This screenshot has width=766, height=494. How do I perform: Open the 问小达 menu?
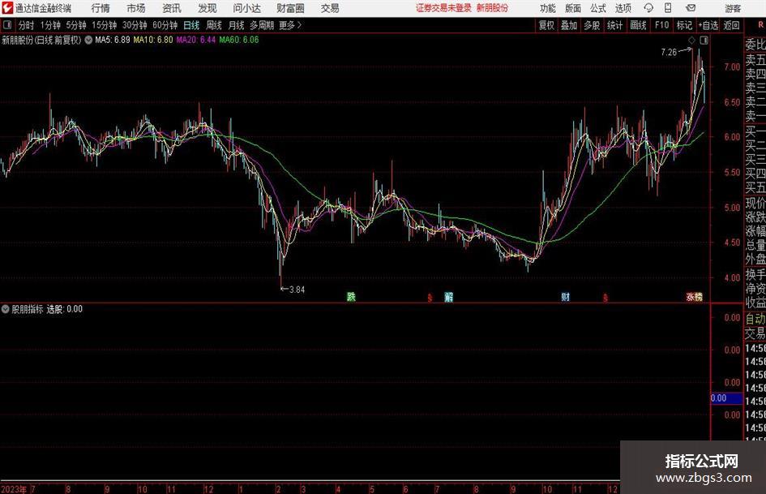click(x=246, y=8)
